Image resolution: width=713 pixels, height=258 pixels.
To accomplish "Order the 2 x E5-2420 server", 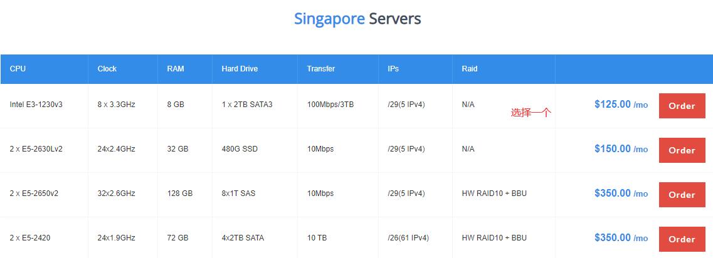I will [682, 239].
